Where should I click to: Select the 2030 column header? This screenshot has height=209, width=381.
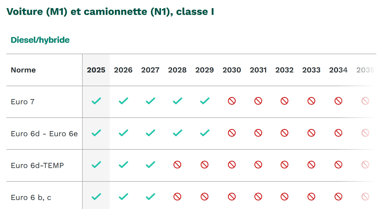[x=232, y=70]
